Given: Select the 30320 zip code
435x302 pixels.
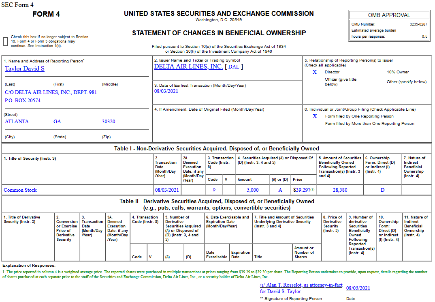Looking at the screenshot, I should [109, 122].
